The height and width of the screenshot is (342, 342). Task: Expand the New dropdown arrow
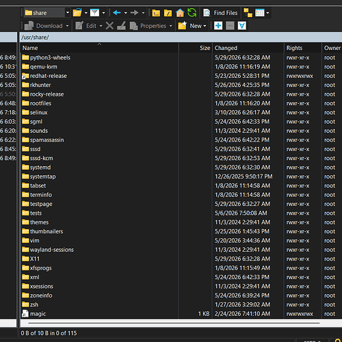(205, 26)
